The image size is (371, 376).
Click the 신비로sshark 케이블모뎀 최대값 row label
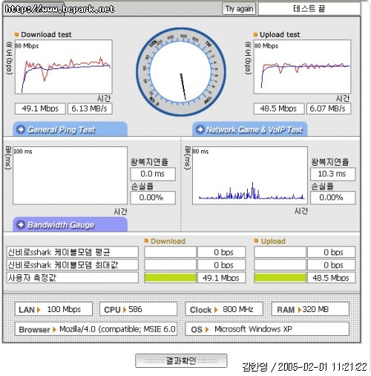point(73,265)
